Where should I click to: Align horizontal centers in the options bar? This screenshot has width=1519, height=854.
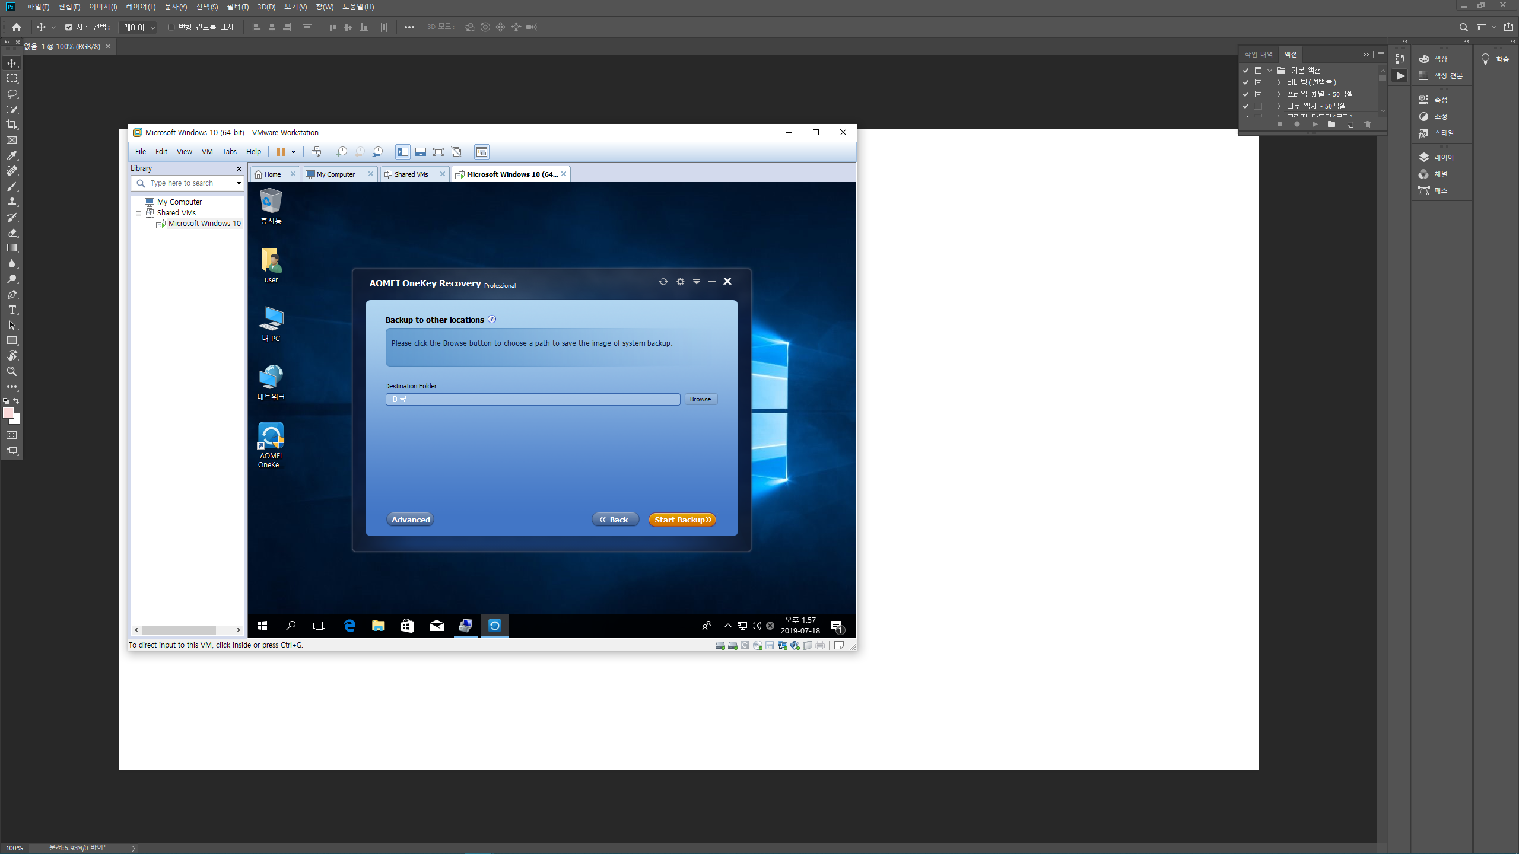click(x=272, y=27)
